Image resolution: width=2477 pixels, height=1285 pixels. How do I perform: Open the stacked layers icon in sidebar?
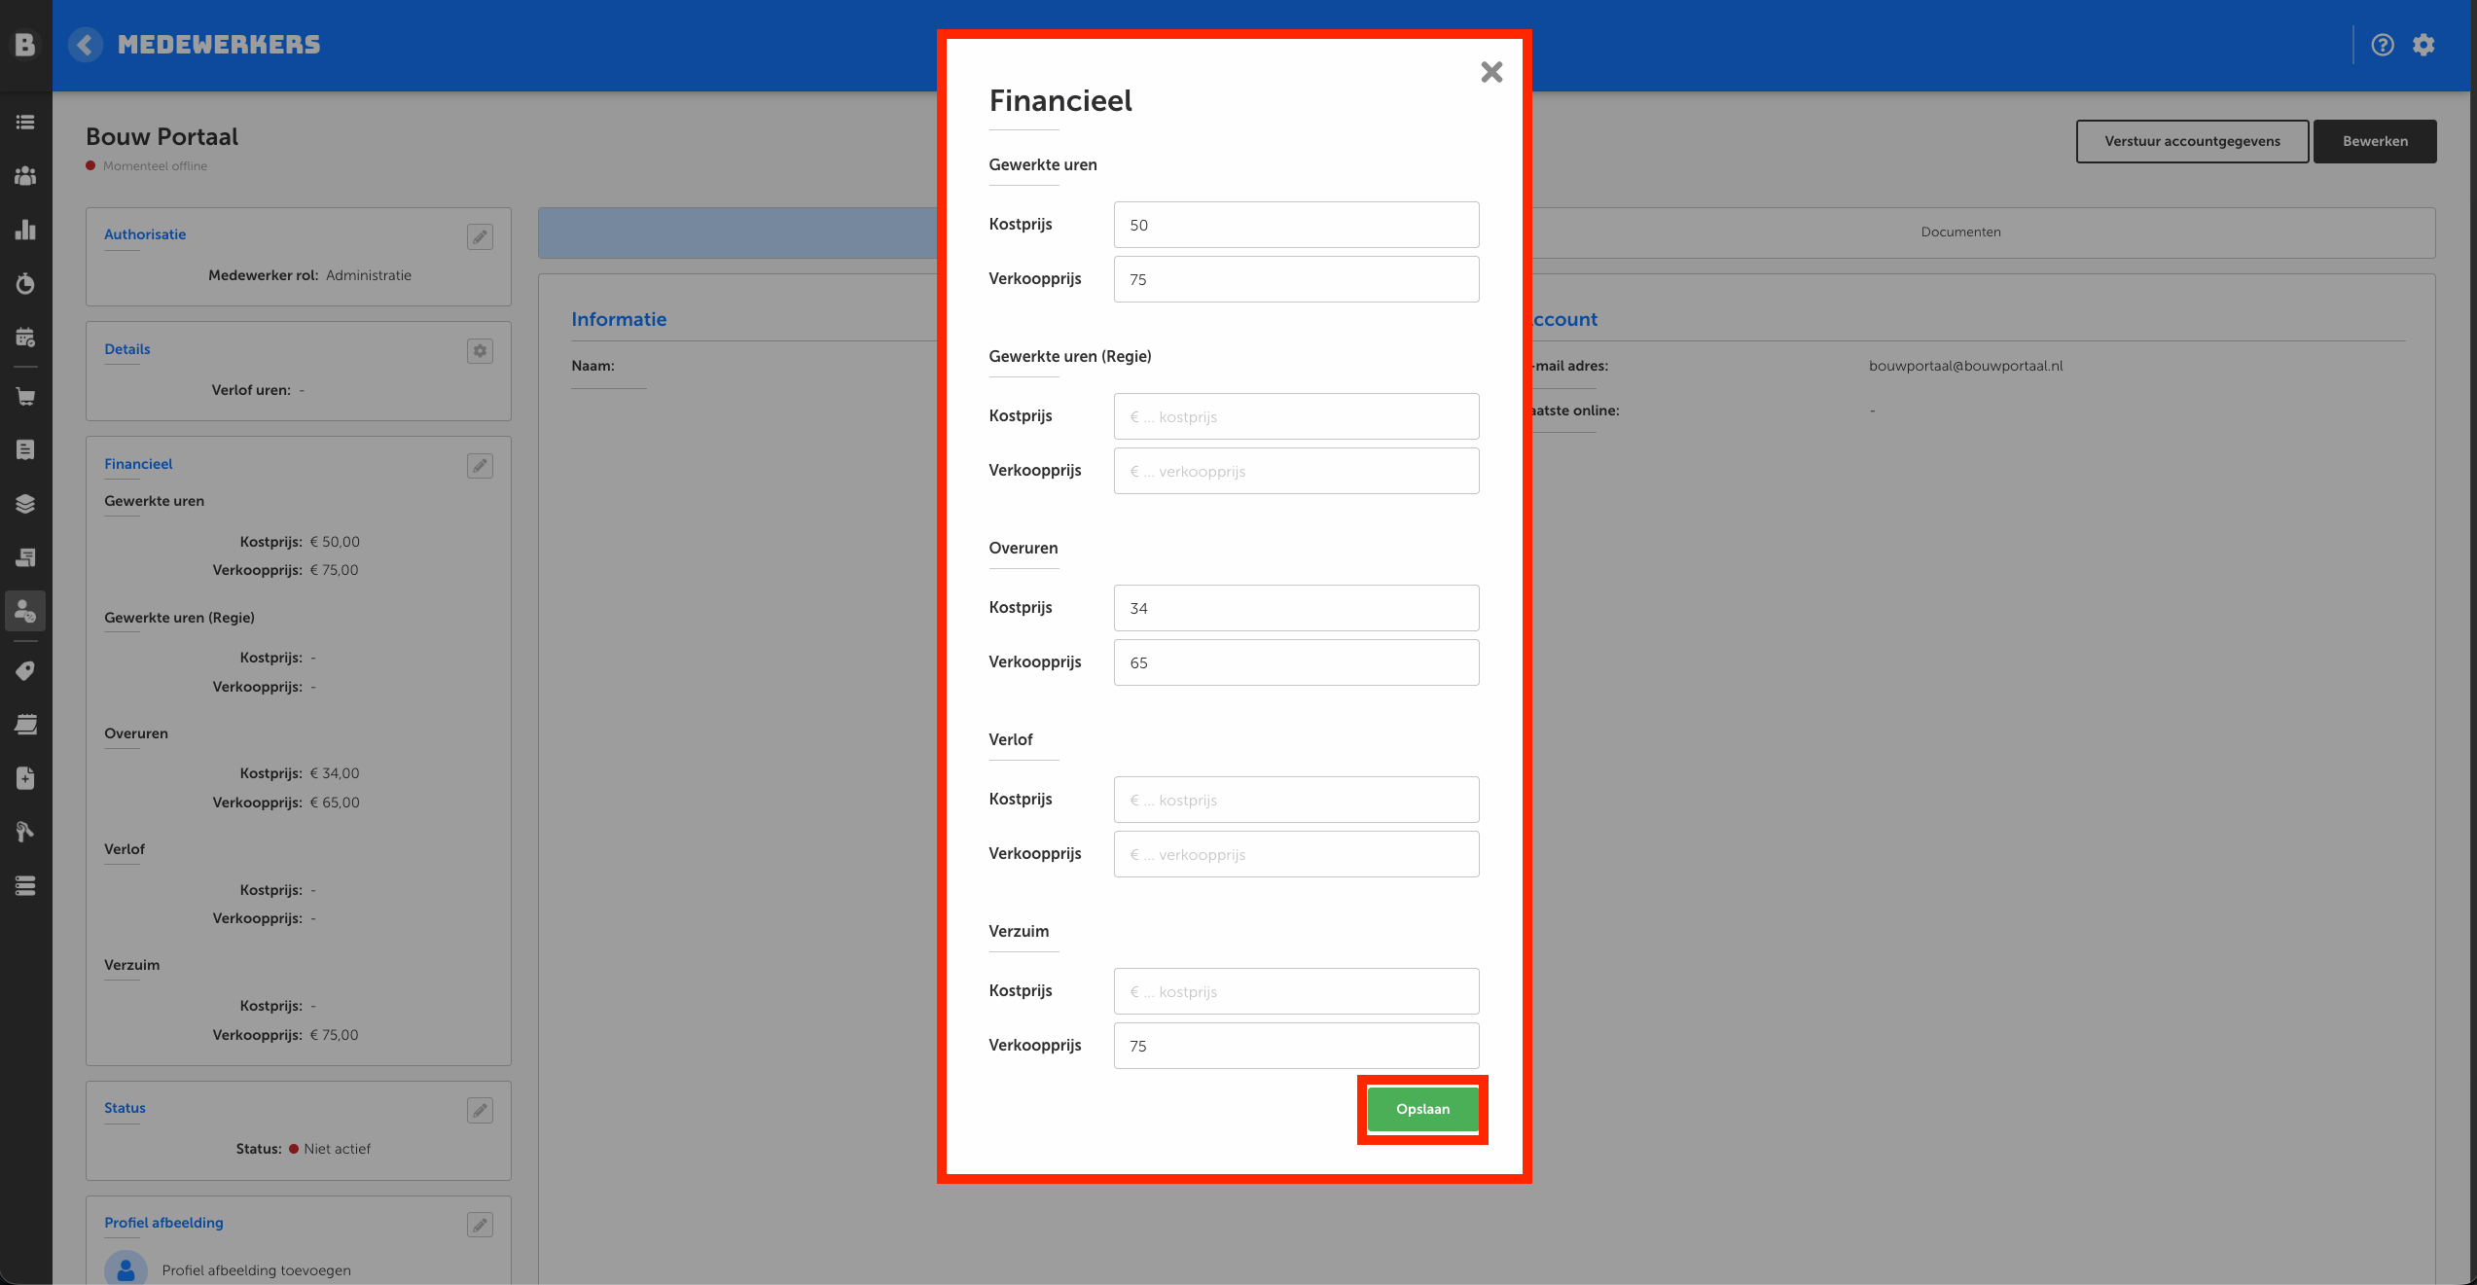point(25,504)
